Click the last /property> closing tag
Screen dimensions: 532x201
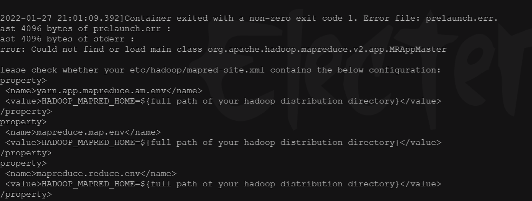[26, 195]
